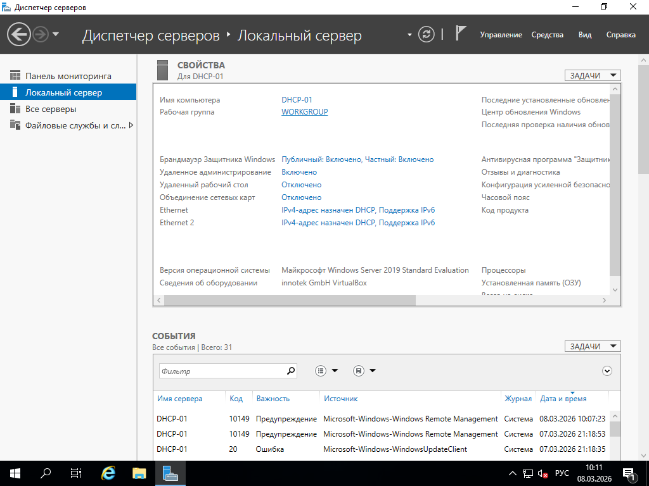
Task: Click Объединение сетевых карт Отключено link
Action: (301, 197)
